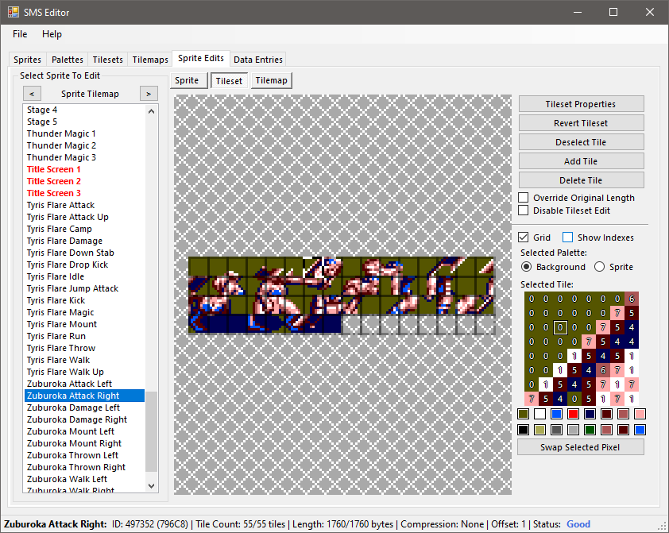Enable the Override Original Length checkbox
Viewport: 669px width, 533px height.
[x=523, y=198]
